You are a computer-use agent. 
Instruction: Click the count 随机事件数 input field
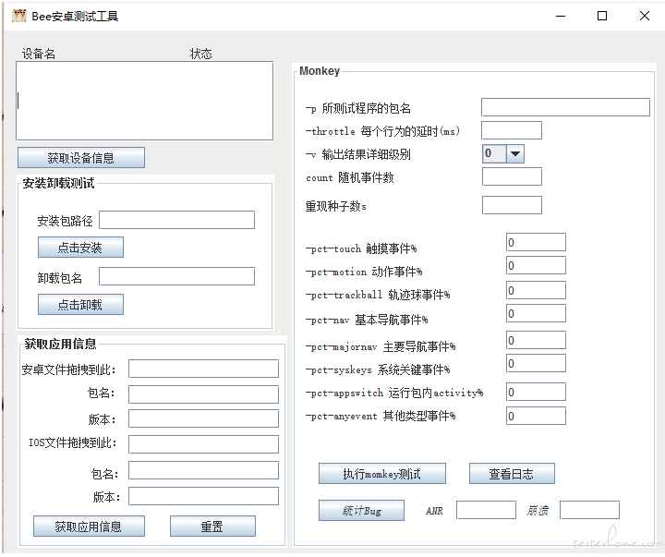coord(512,176)
